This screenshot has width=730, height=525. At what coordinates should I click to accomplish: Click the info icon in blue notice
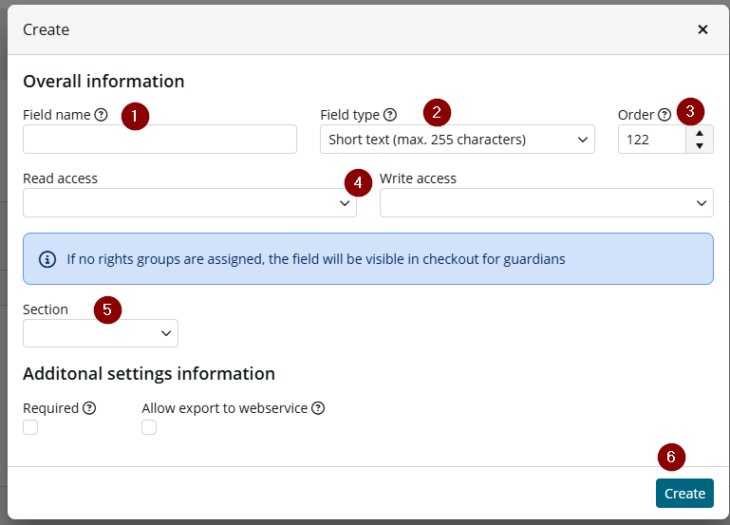[47, 259]
